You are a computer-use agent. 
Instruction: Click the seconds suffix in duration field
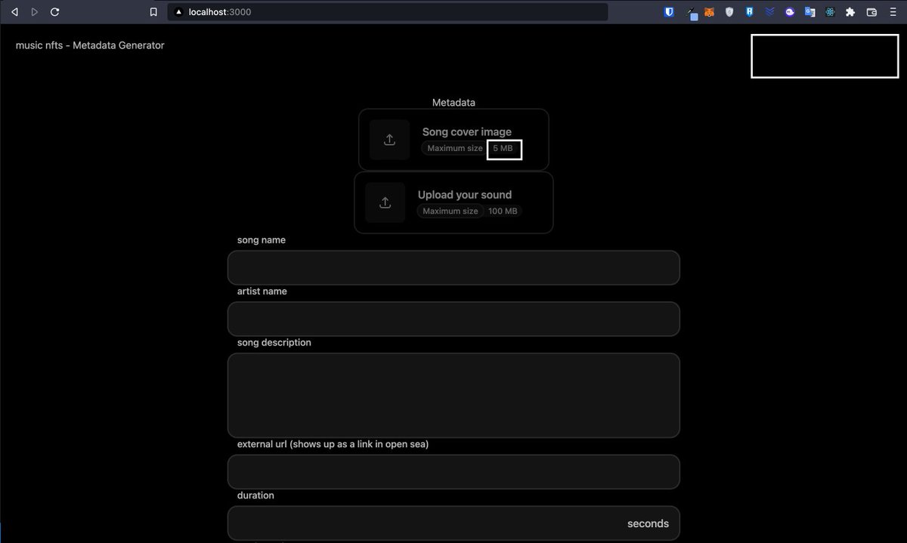[648, 523]
